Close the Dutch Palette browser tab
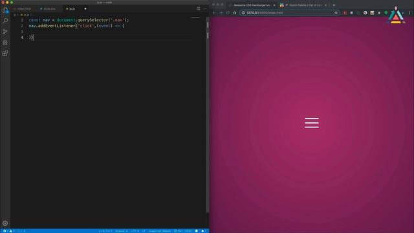Screen dimensions: 414x233 (x=325, y=5)
